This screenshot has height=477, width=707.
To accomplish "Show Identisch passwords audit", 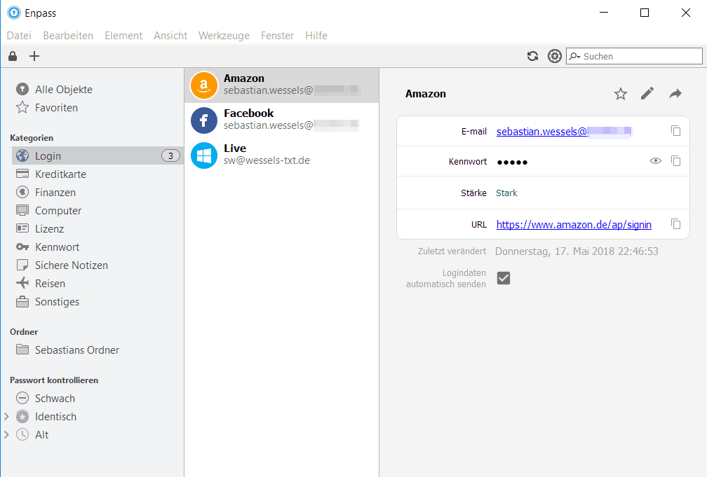I will (55, 417).
